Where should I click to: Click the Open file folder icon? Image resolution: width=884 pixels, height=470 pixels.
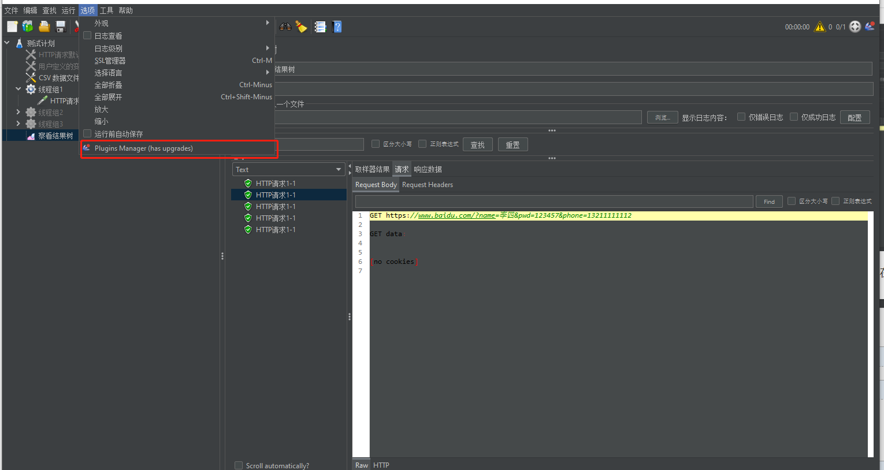pyautogui.click(x=44, y=27)
